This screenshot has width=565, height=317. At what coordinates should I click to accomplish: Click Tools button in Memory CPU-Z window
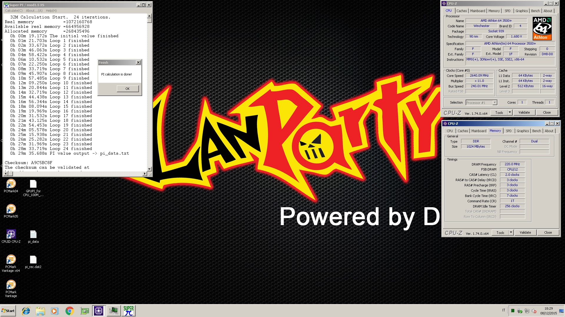click(x=501, y=232)
